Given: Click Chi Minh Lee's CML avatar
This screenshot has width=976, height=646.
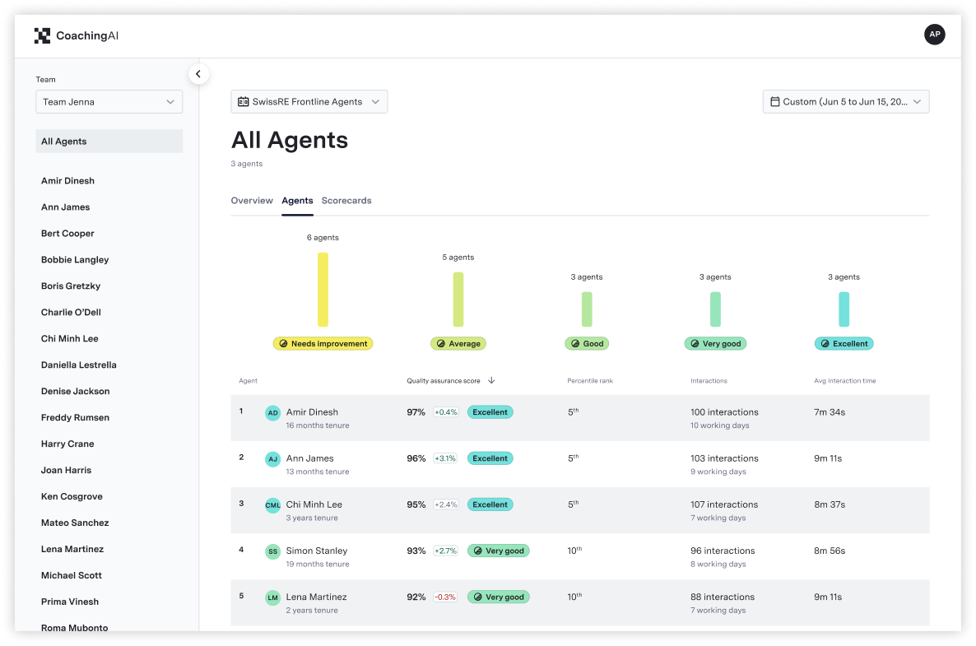Looking at the screenshot, I should pyautogui.click(x=272, y=504).
